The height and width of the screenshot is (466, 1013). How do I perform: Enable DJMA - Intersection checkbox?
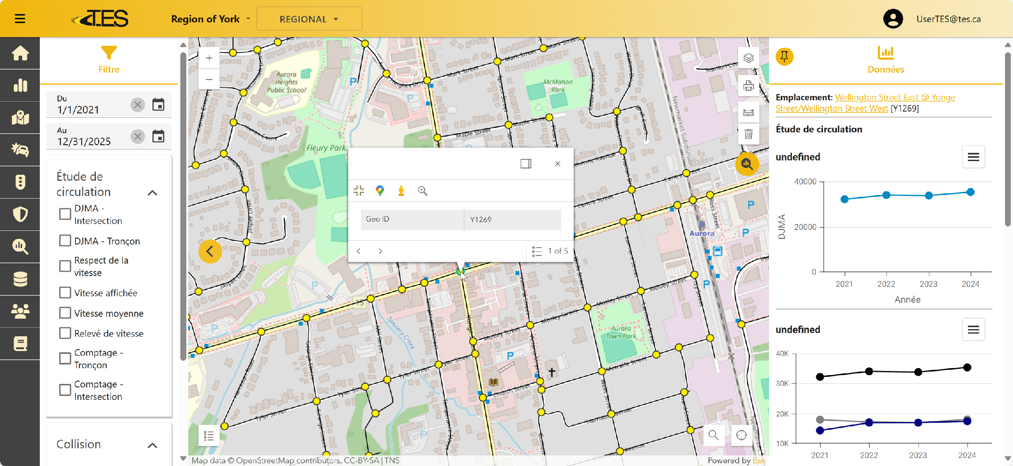65,214
